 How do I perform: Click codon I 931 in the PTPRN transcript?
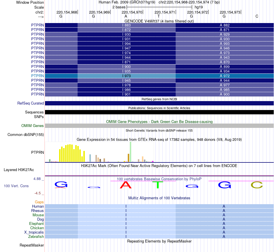click(x=127, y=39)
